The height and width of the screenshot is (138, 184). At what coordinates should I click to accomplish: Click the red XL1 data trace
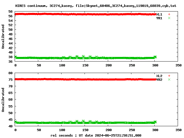85,14
